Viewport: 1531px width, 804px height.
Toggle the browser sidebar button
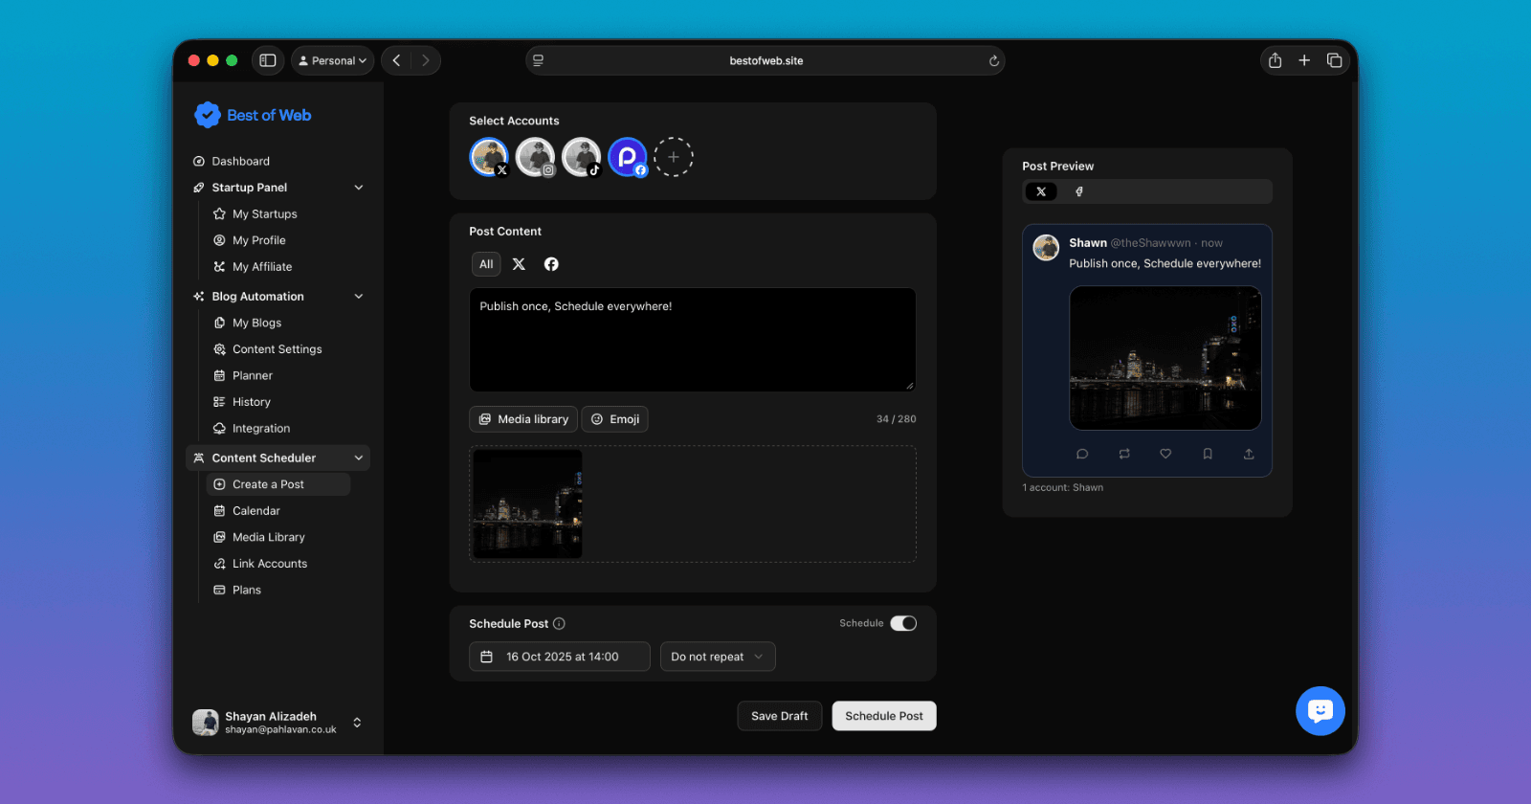pyautogui.click(x=268, y=60)
